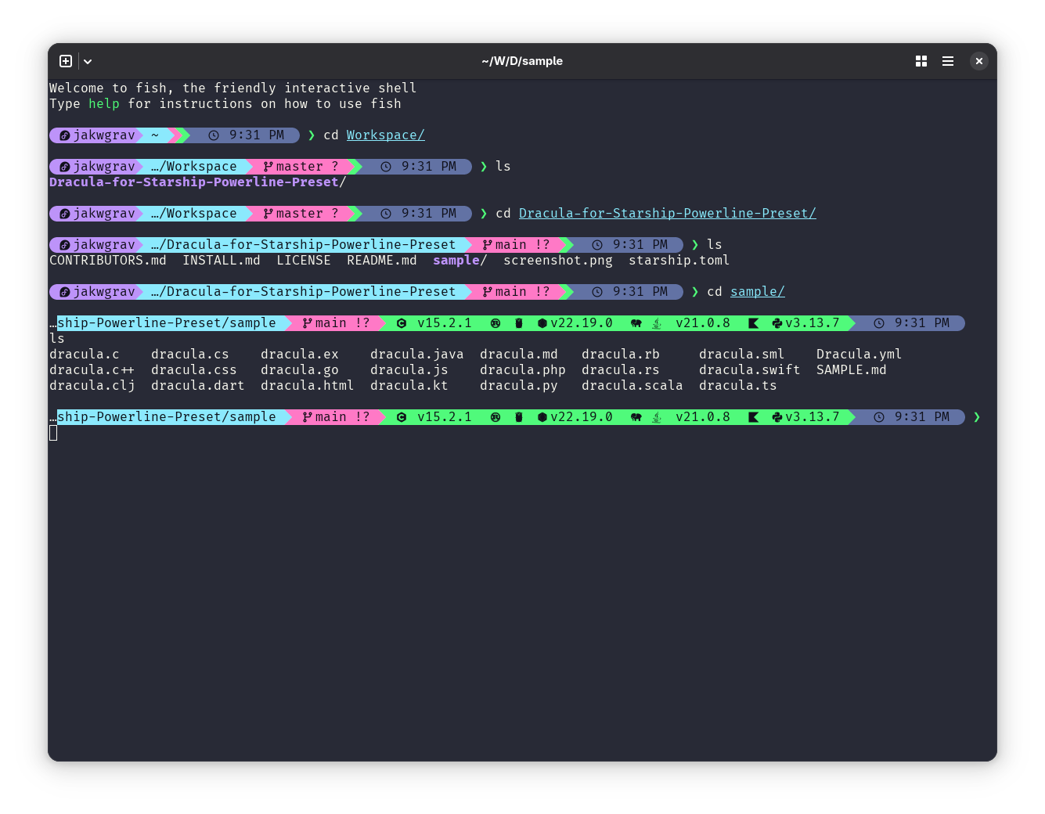Image resolution: width=1045 pixels, height=814 pixels.
Task: Click the bold purple Dracula-for-Starship-Powerline-Preset/ ls output
Action: point(197,182)
